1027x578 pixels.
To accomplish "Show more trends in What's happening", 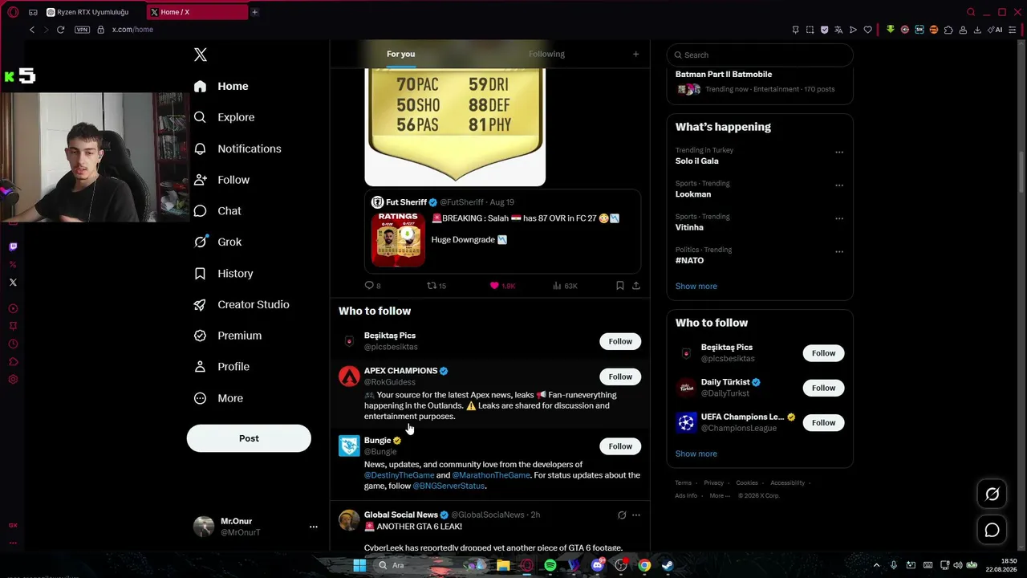I will (696, 287).
